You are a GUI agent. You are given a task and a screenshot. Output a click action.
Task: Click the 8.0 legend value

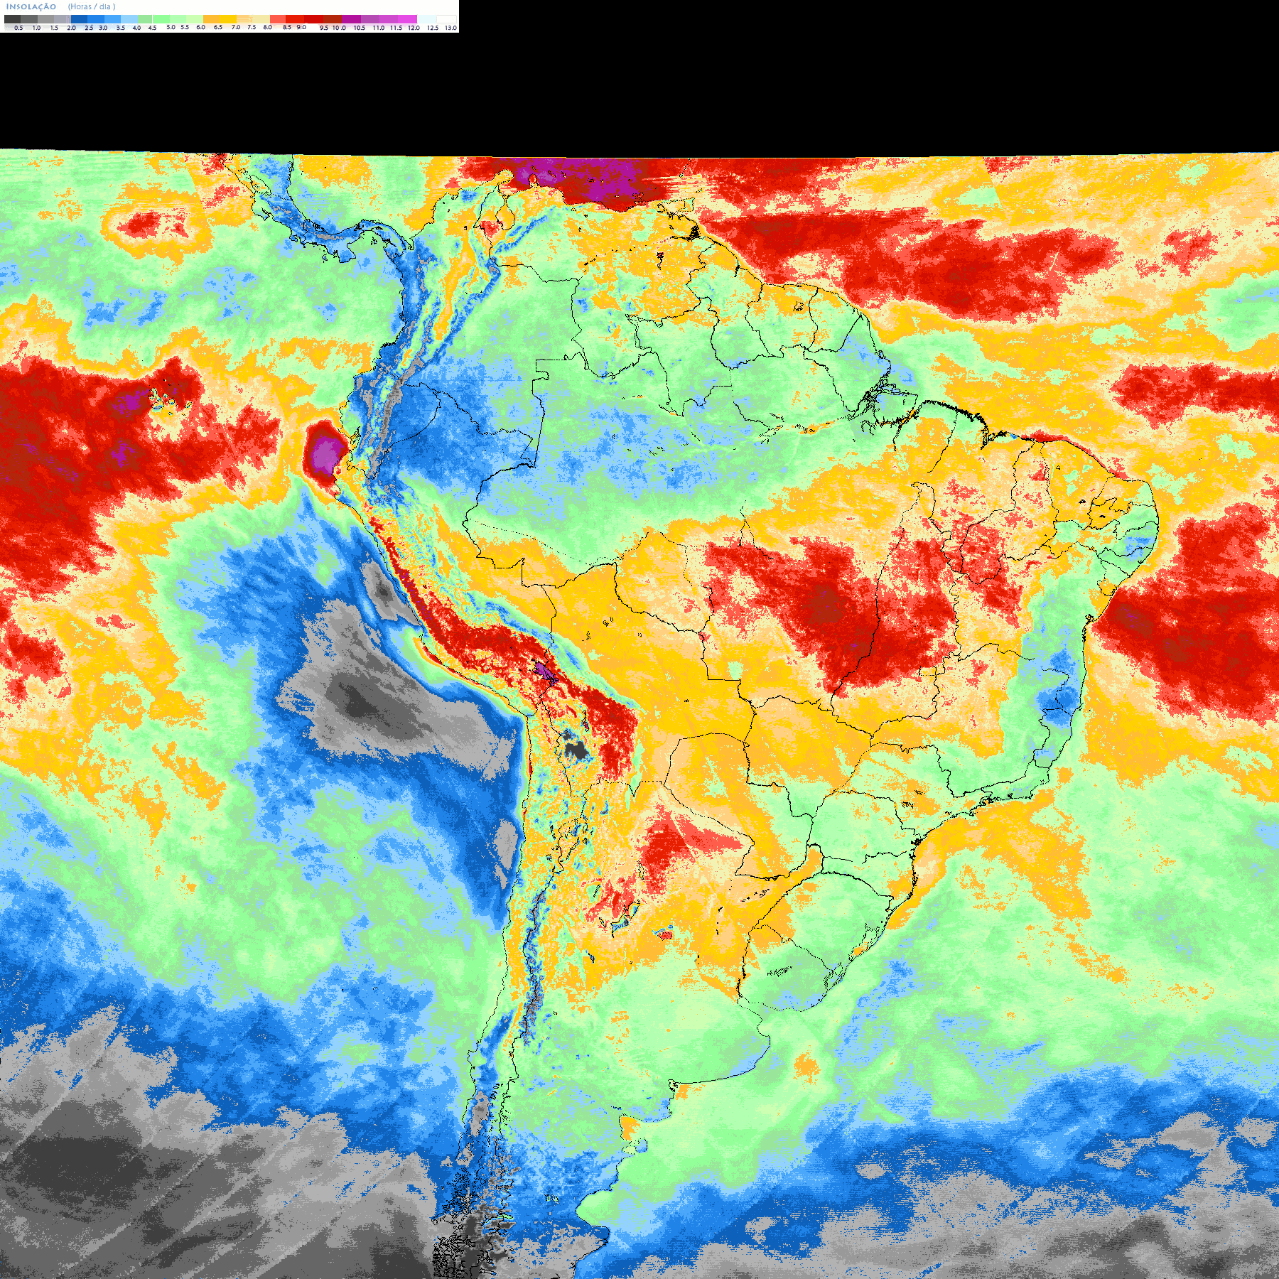(x=267, y=27)
